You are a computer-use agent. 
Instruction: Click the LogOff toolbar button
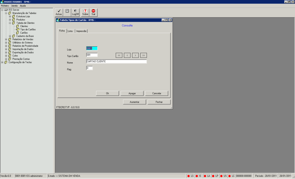75,12
